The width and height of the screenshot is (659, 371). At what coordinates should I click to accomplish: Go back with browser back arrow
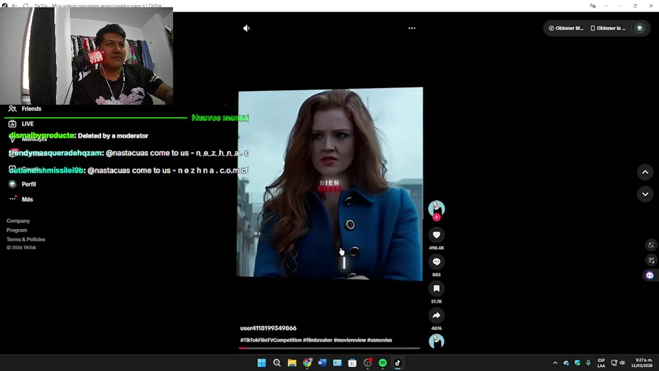[x=14, y=6]
